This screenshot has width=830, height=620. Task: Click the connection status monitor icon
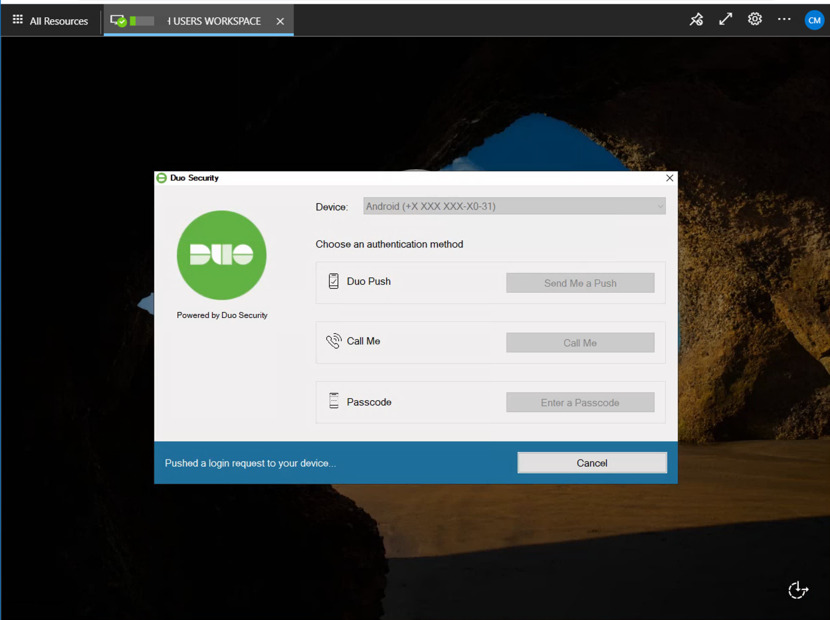[118, 21]
